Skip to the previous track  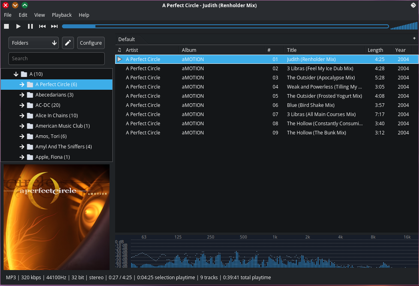pos(42,26)
